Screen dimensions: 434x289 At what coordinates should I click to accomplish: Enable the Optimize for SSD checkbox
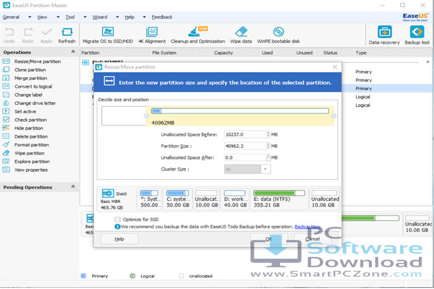coord(118,219)
